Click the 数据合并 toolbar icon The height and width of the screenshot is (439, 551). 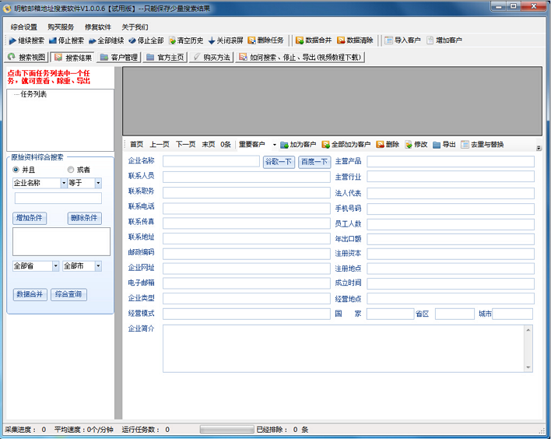click(x=300, y=40)
